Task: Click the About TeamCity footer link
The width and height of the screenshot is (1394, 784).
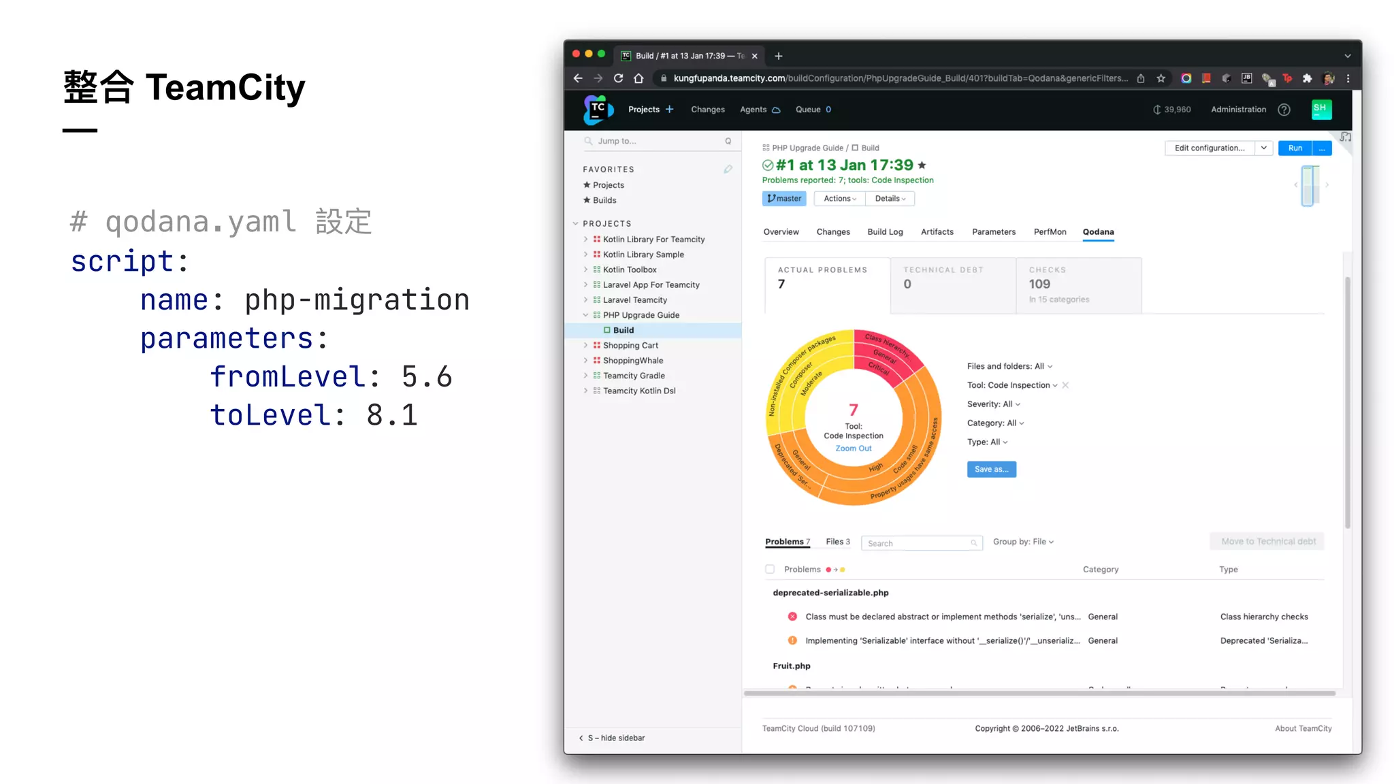Action: [1303, 728]
